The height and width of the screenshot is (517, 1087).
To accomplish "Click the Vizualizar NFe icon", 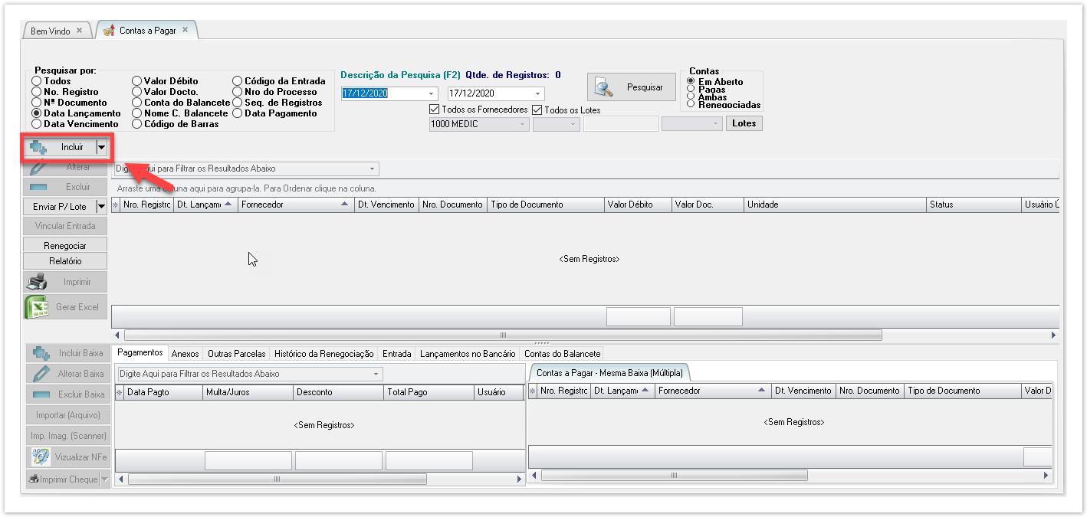I will (41, 457).
